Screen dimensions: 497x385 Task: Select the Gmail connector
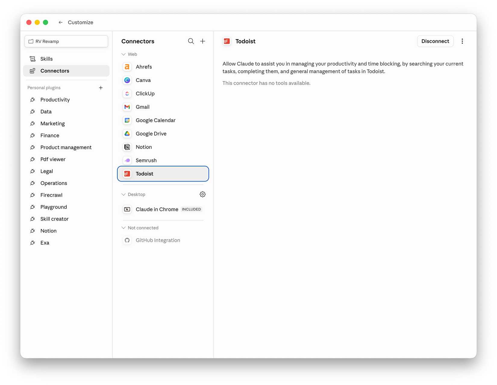[163, 107]
